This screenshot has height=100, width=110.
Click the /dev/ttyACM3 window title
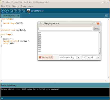[x=51, y=23]
